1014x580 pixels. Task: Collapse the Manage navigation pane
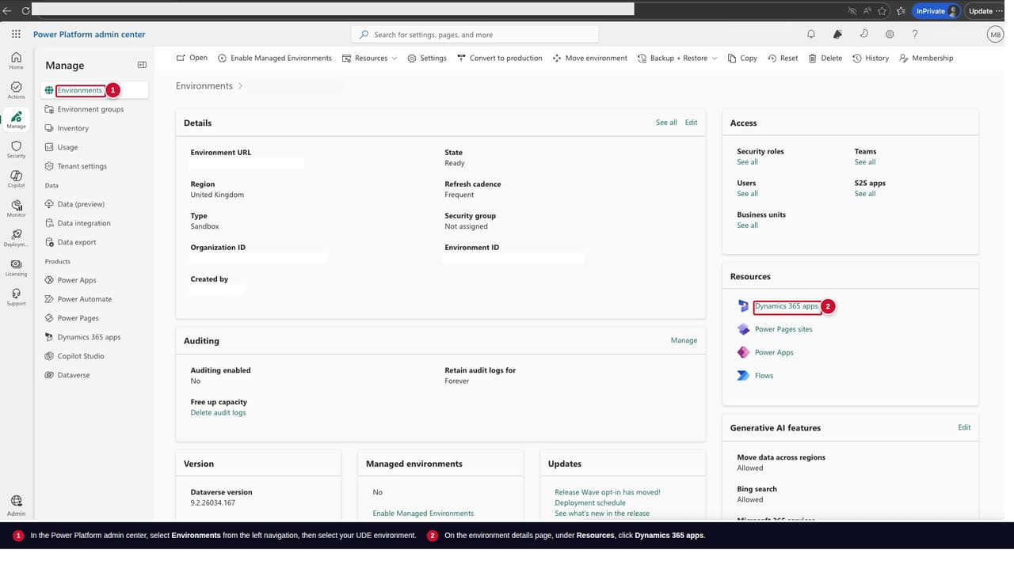pyautogui.click(x=142, y=65)
